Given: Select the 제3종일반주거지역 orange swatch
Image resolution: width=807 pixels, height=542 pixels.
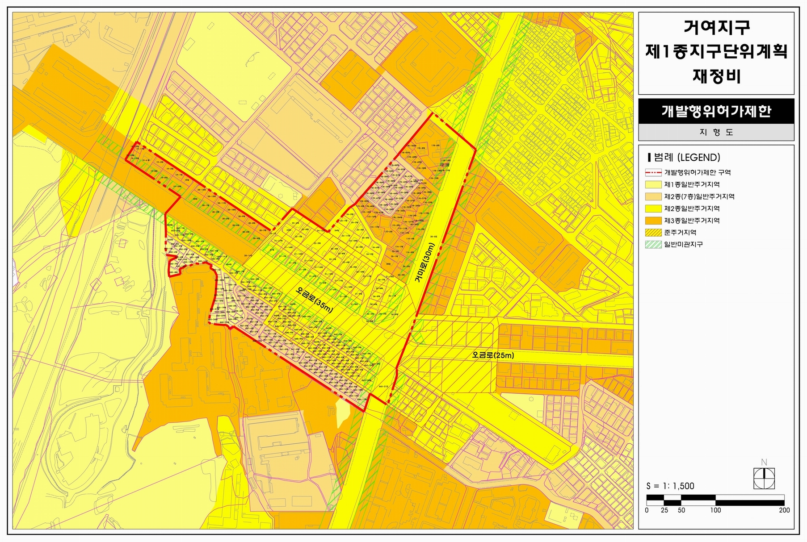Looking at the screenshot, I should tap(653, 221).
